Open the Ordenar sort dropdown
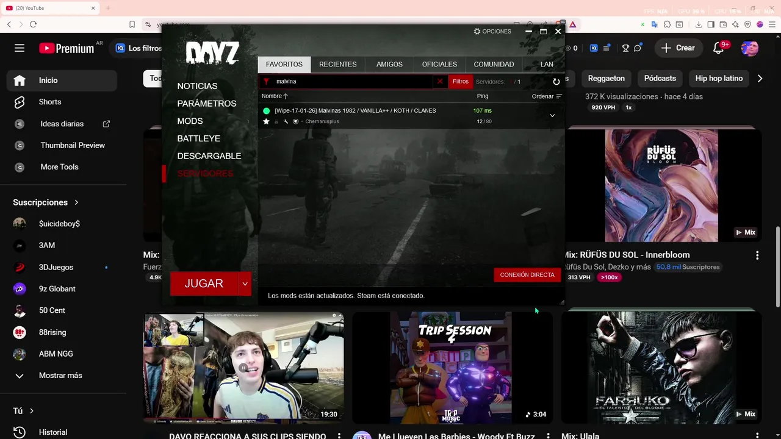The image size is (781, 439). [x=547, y=96]
